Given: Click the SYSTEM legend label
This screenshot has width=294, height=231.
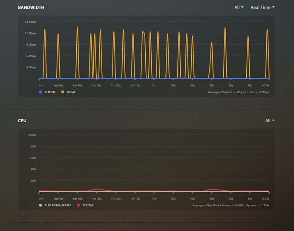Looking at the screenshot, I should (88, 205).
